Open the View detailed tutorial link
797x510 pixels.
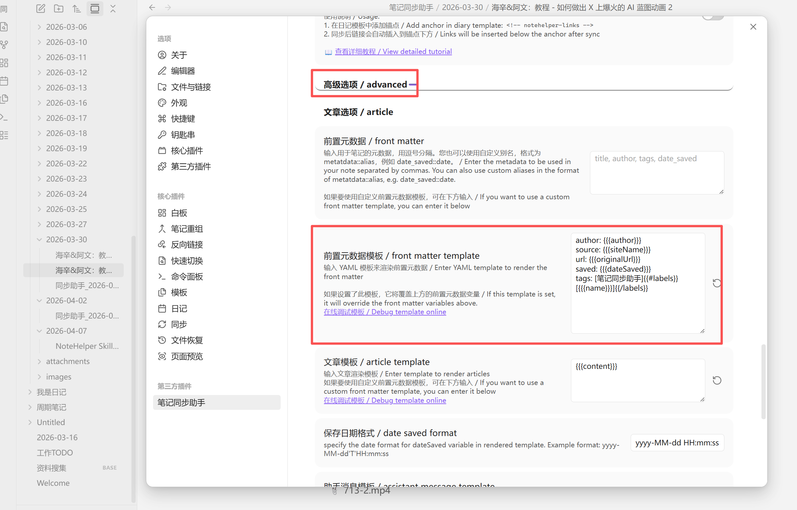pos(393,51)
